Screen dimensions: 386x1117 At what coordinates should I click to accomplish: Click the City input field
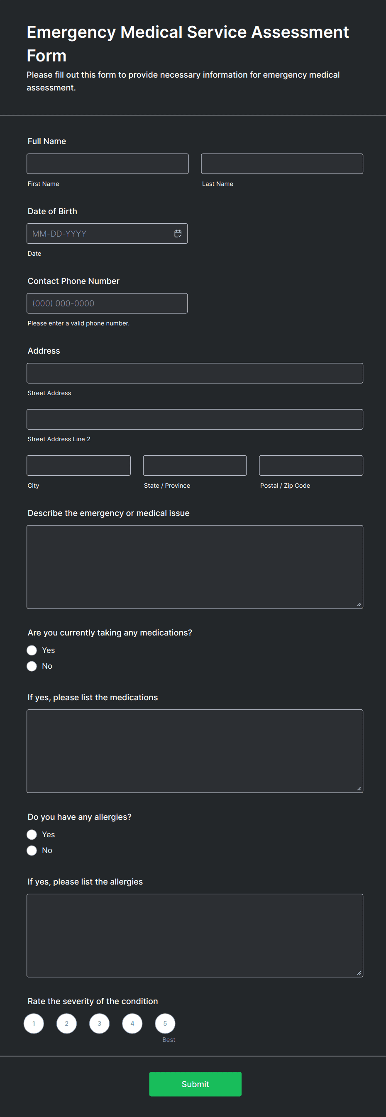click(x=78, y=466)
